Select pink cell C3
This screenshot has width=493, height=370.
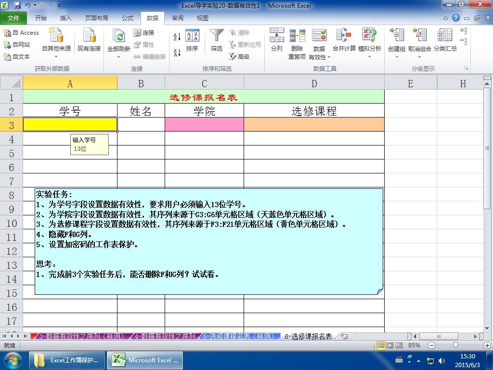tap(204, 124)
